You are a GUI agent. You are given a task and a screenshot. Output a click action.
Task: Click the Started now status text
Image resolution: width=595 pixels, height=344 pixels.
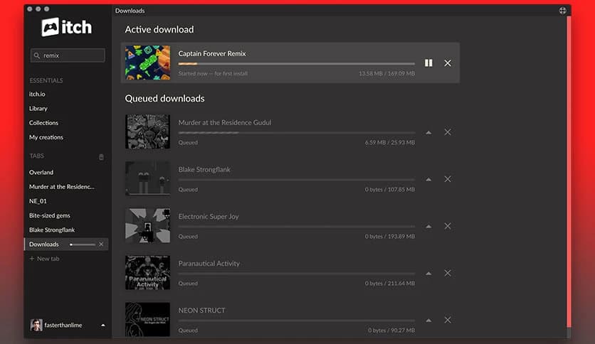[x=213, y=73]
